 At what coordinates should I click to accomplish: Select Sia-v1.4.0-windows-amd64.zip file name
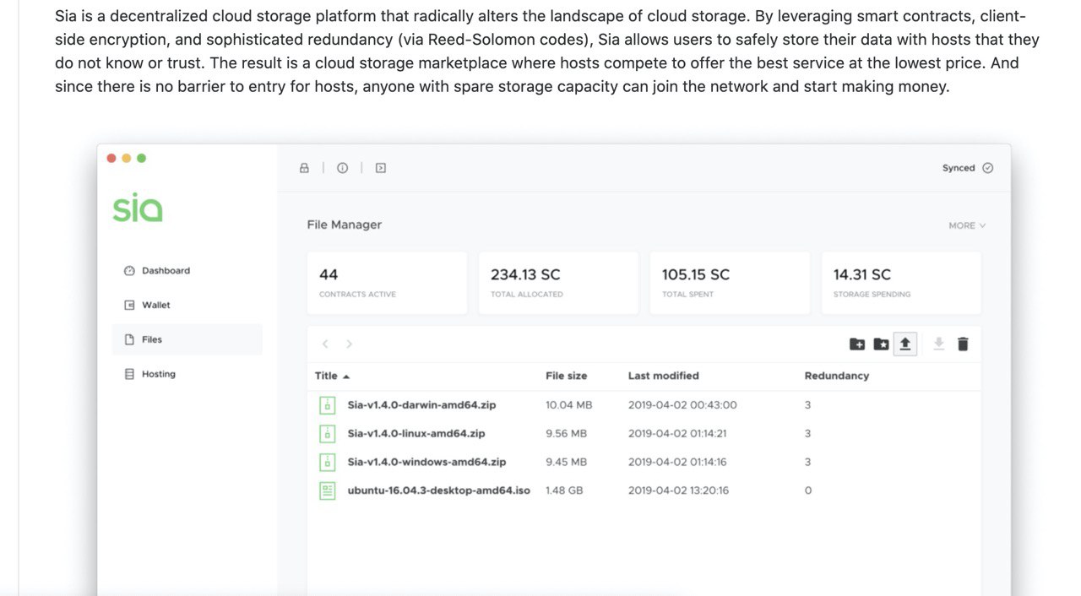[x=426, y=462]
